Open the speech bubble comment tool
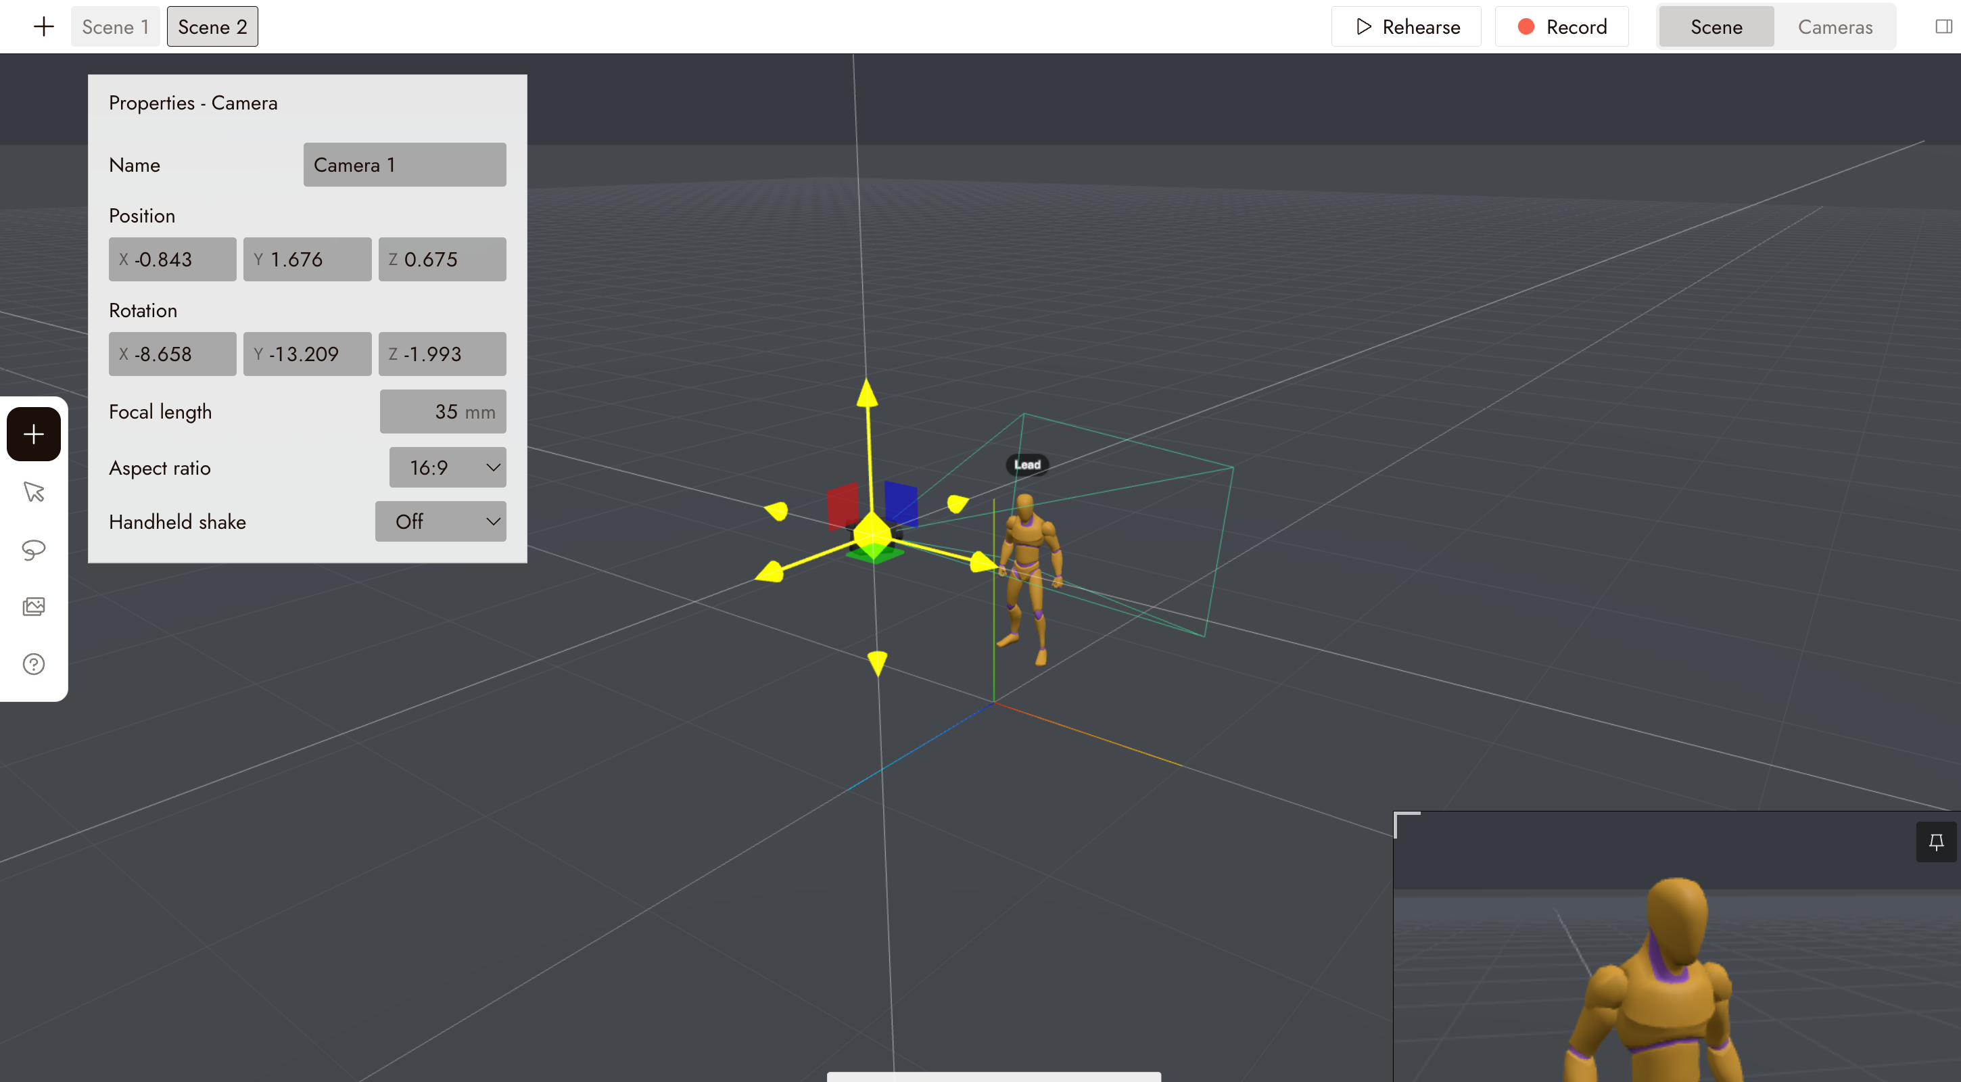This screenshot has width=1961, height=1082. click(x=34, y=549)
